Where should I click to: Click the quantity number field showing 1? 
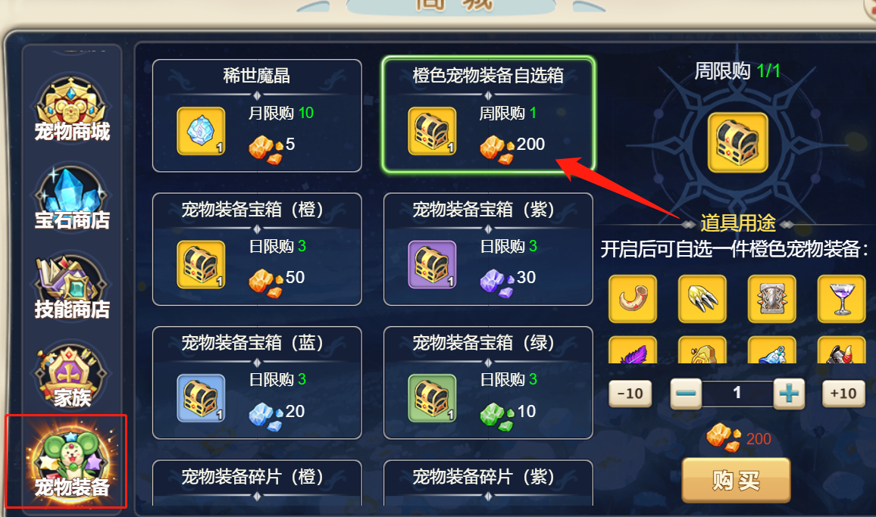(737, 394)
